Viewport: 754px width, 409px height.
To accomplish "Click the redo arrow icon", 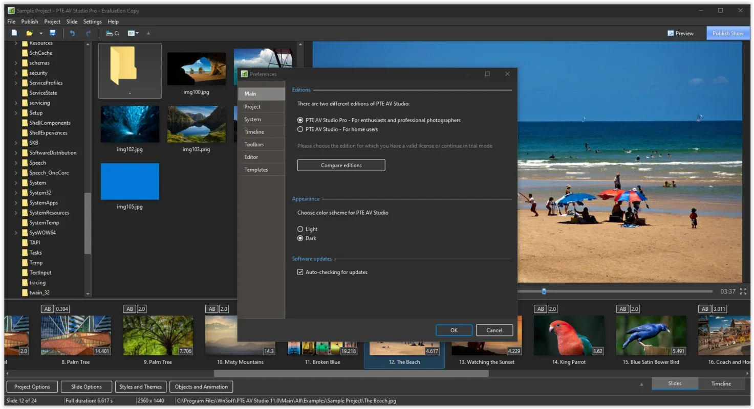I will tap(88, 33).
